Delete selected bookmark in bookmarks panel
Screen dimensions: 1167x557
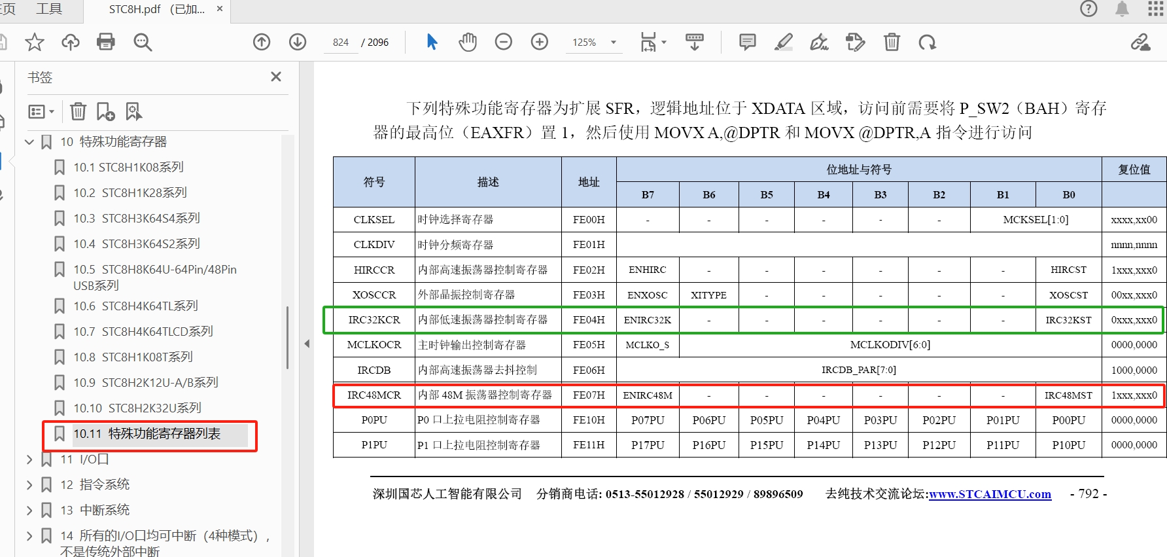78,111
